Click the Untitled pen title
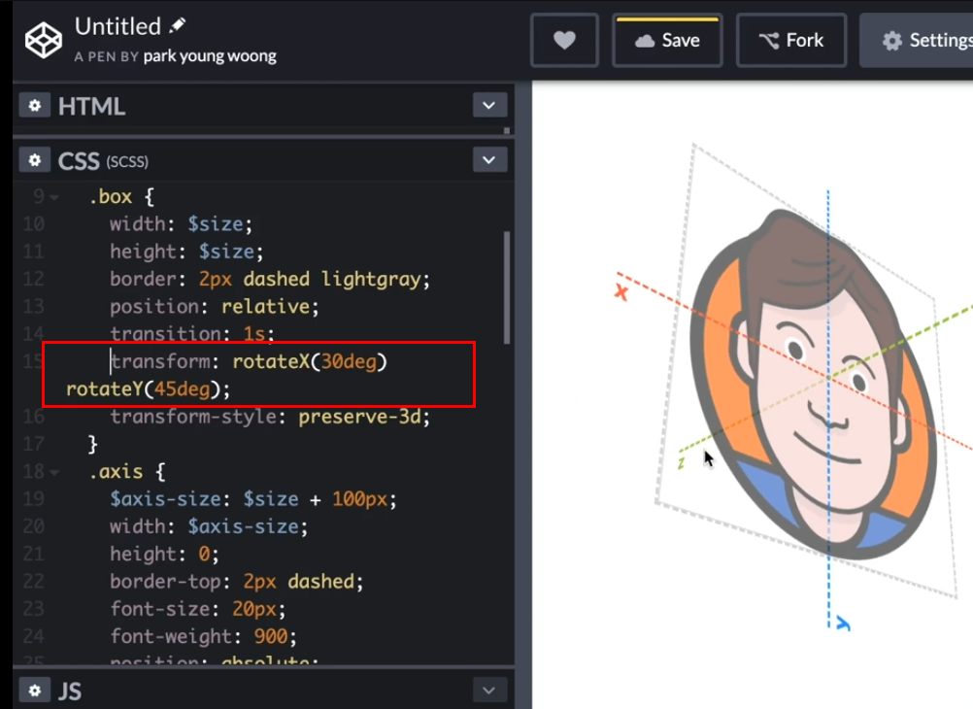This screenshot has height=709, width=973. (x=117, y=26)
